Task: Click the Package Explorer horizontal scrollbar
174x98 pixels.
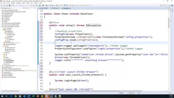Action: 11,91
